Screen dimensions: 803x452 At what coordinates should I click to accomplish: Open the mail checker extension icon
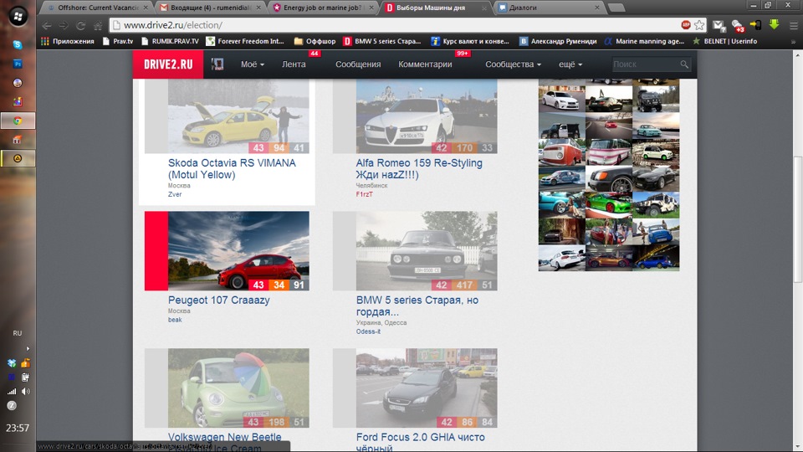tap(719, 25)
